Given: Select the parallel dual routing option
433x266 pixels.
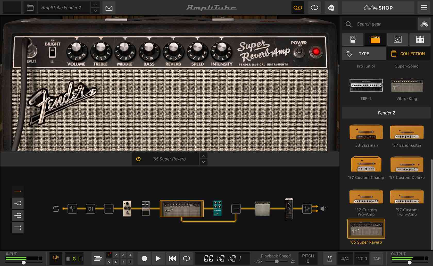Looking at the screenshot, I should [x=18, y=228].
